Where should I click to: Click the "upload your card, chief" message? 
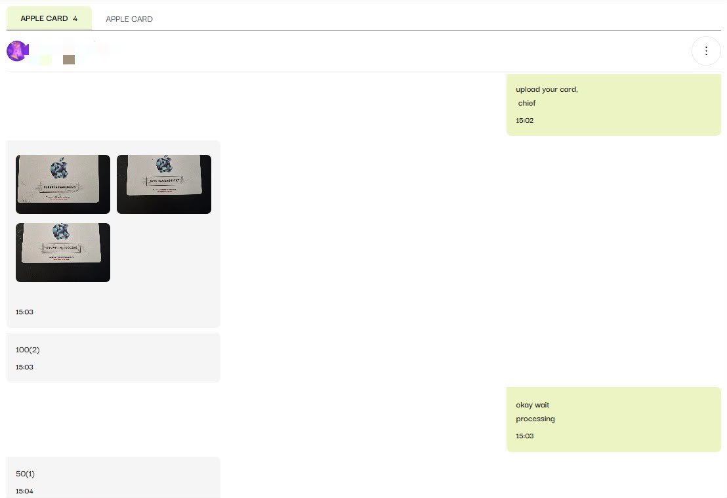(x=613, y=105)
